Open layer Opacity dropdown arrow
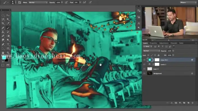The height and width of the screenshot is (111, 198). click(x=173, y=51)
